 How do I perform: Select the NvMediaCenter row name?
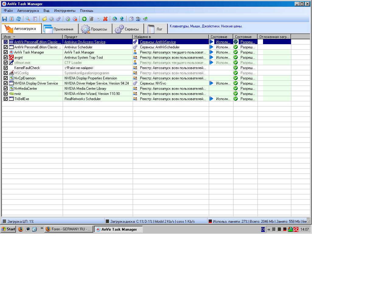[26, 89]
